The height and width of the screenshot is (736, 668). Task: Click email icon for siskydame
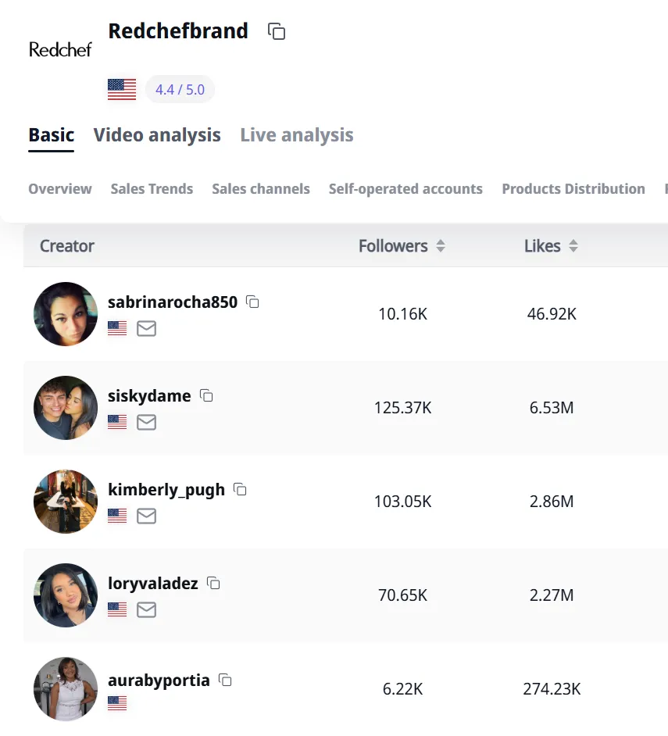tap(146, 422)
